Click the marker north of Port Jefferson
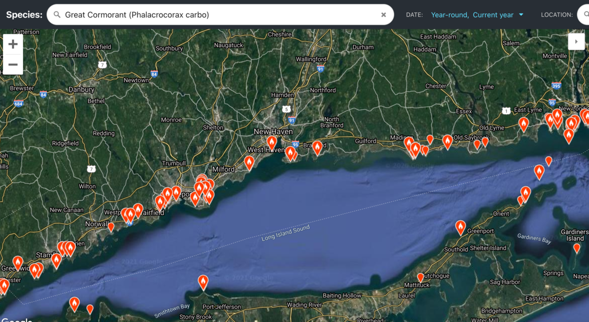The width and height of the screenshot is (589, 322). click(203, 282)
